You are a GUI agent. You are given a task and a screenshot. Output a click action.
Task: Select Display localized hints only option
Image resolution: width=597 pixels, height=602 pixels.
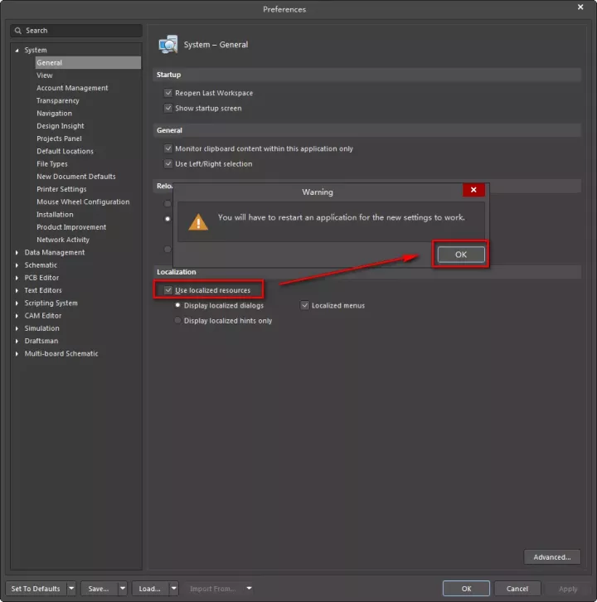click(177, 321)
